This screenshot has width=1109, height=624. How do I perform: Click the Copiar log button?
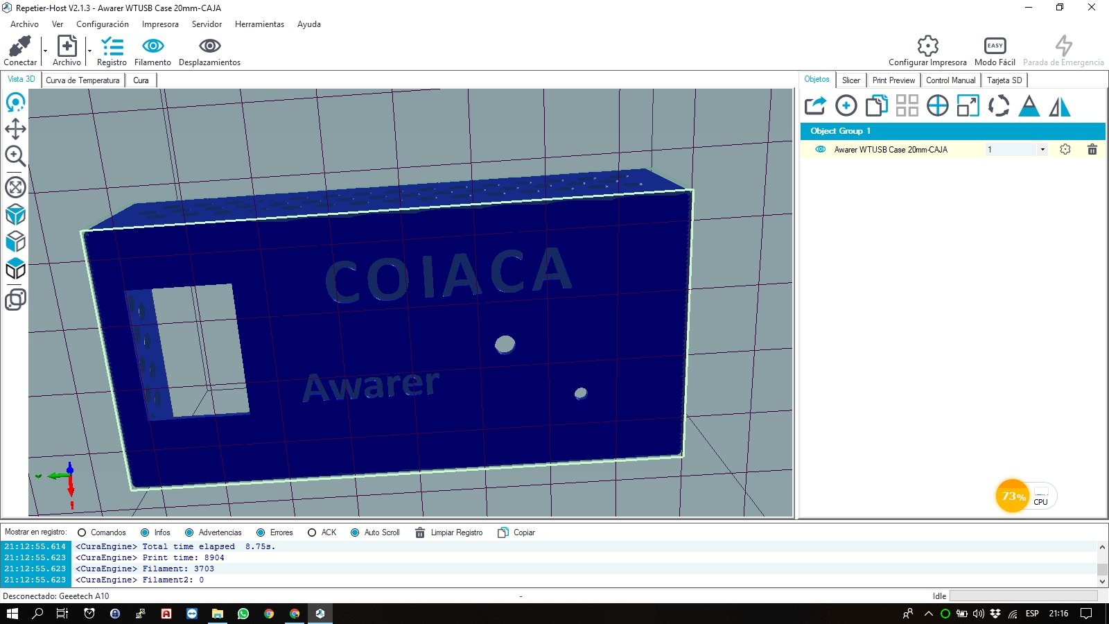[516, 532]
